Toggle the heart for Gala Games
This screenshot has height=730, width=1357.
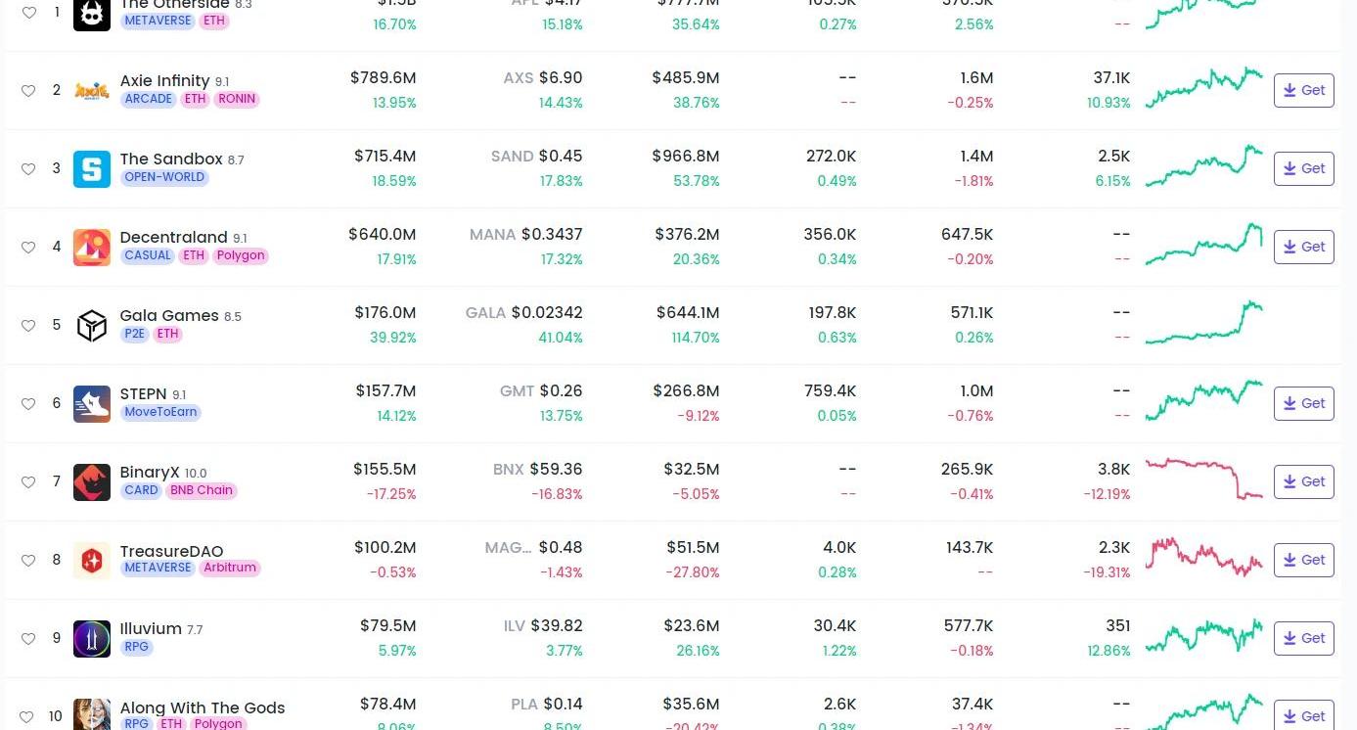point(28,326)
